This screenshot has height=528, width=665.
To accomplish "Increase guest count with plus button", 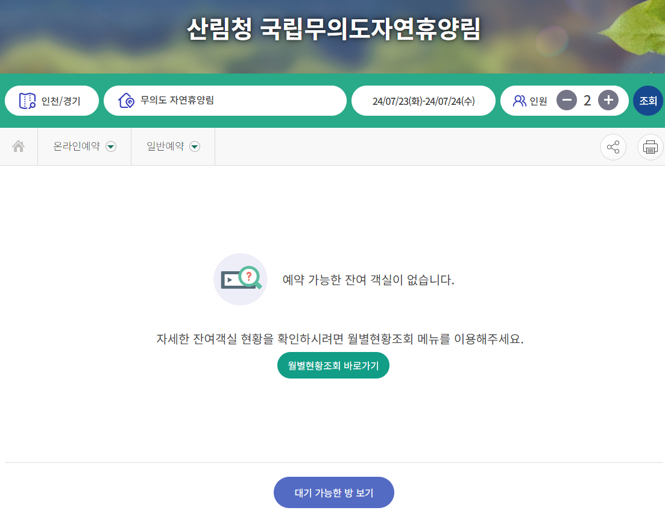I will (608, 101).
